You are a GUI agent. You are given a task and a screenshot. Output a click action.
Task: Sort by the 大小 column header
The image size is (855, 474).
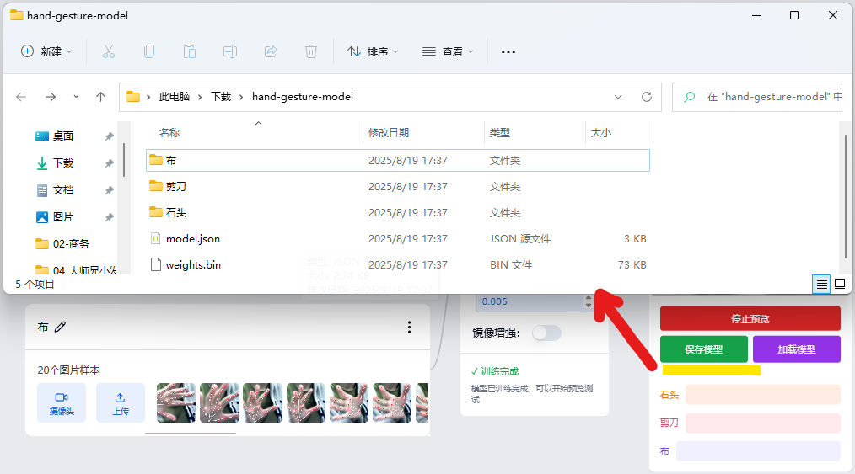click(601, 132)
